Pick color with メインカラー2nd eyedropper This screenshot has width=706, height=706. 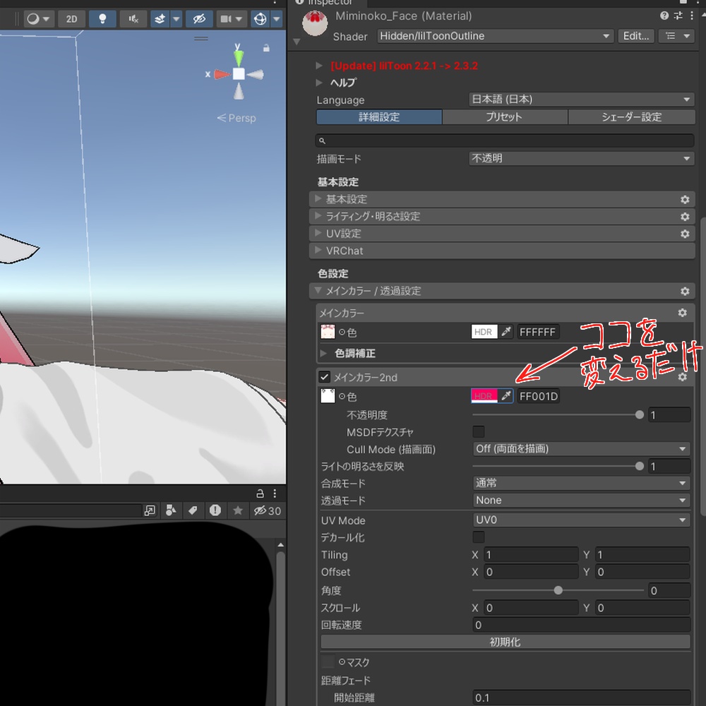coord(505,396)
